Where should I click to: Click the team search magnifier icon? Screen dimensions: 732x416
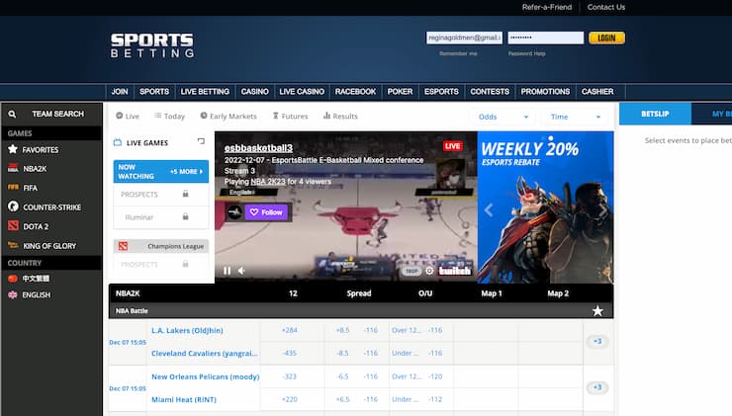point(12,114)
